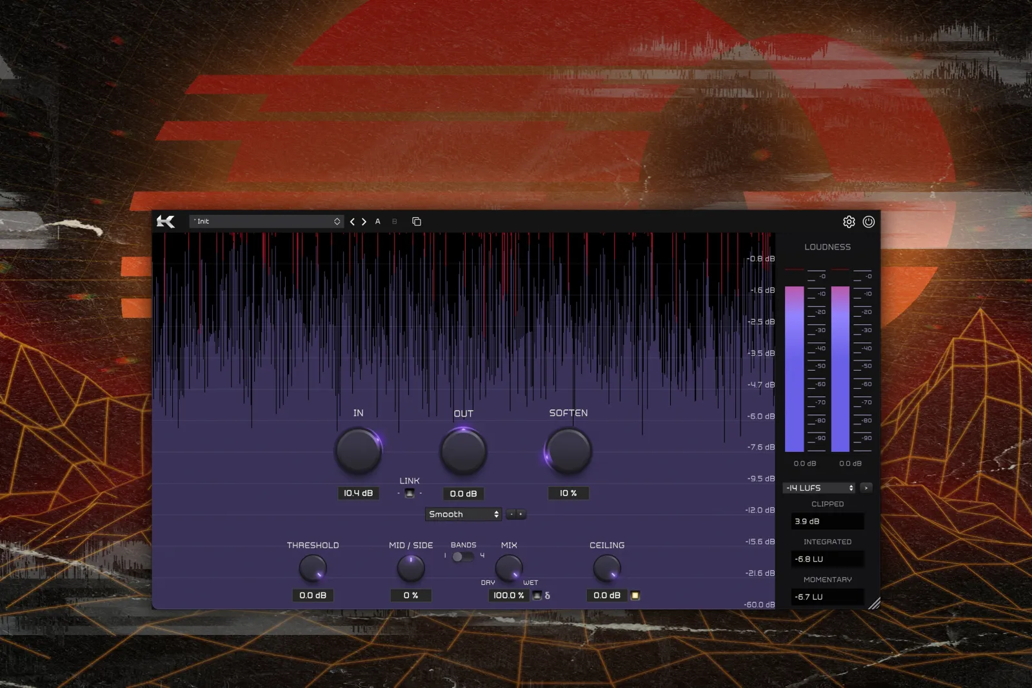Click the copy A to B icon
The image size is (1032, 688).
tap(417, 222)
